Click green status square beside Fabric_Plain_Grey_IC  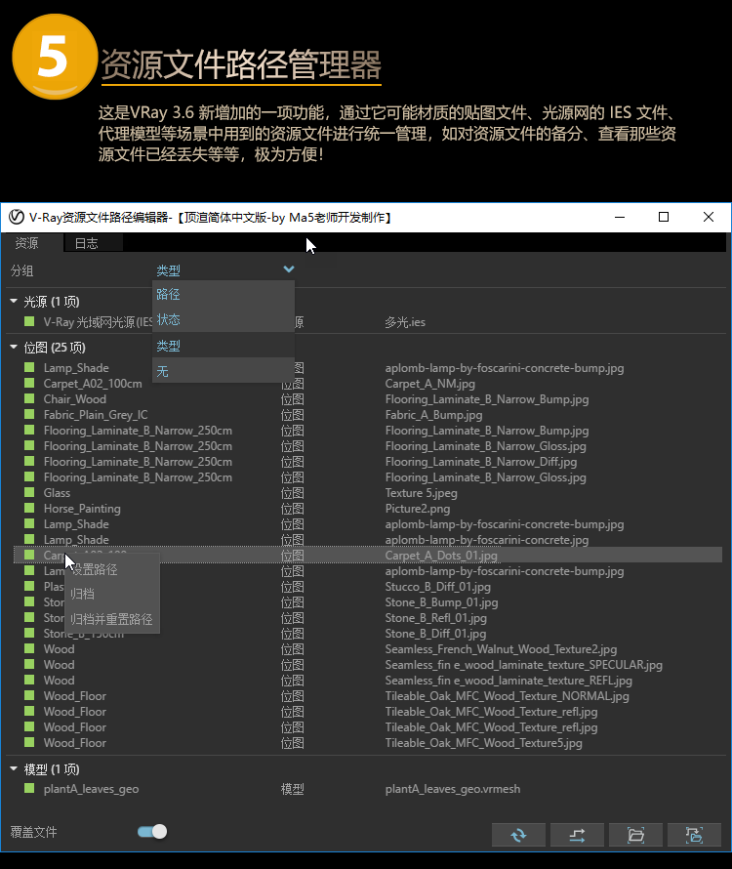[29, 414]
